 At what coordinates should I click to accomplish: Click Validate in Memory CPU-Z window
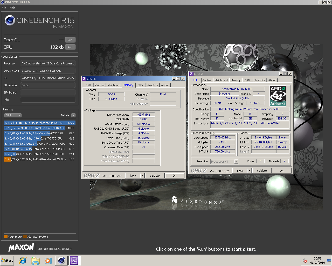point(155,176)
